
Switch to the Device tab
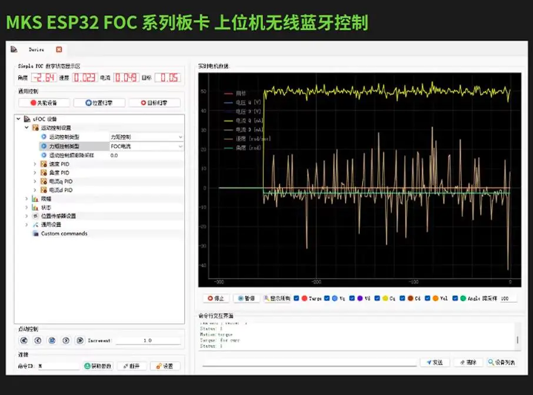click(x=36, y=49)
